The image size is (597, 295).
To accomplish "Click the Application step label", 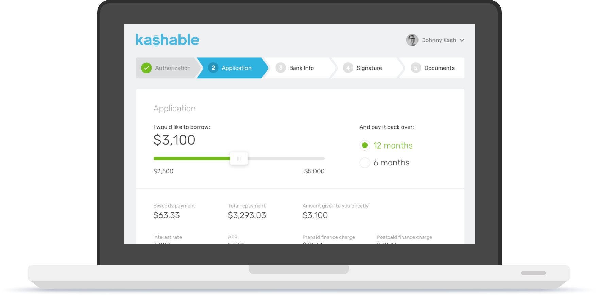I will (236, 68).
